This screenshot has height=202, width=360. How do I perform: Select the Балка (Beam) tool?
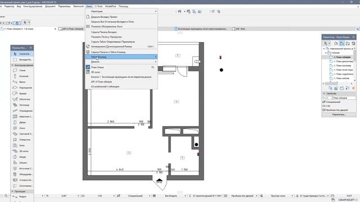22,82
